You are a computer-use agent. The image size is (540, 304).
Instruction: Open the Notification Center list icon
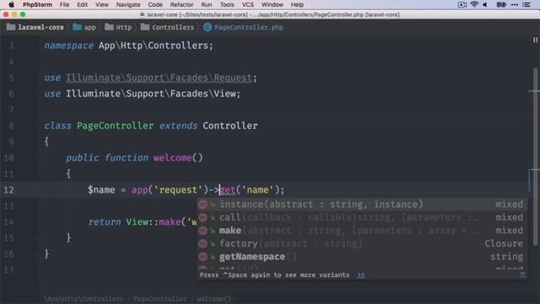526,4
